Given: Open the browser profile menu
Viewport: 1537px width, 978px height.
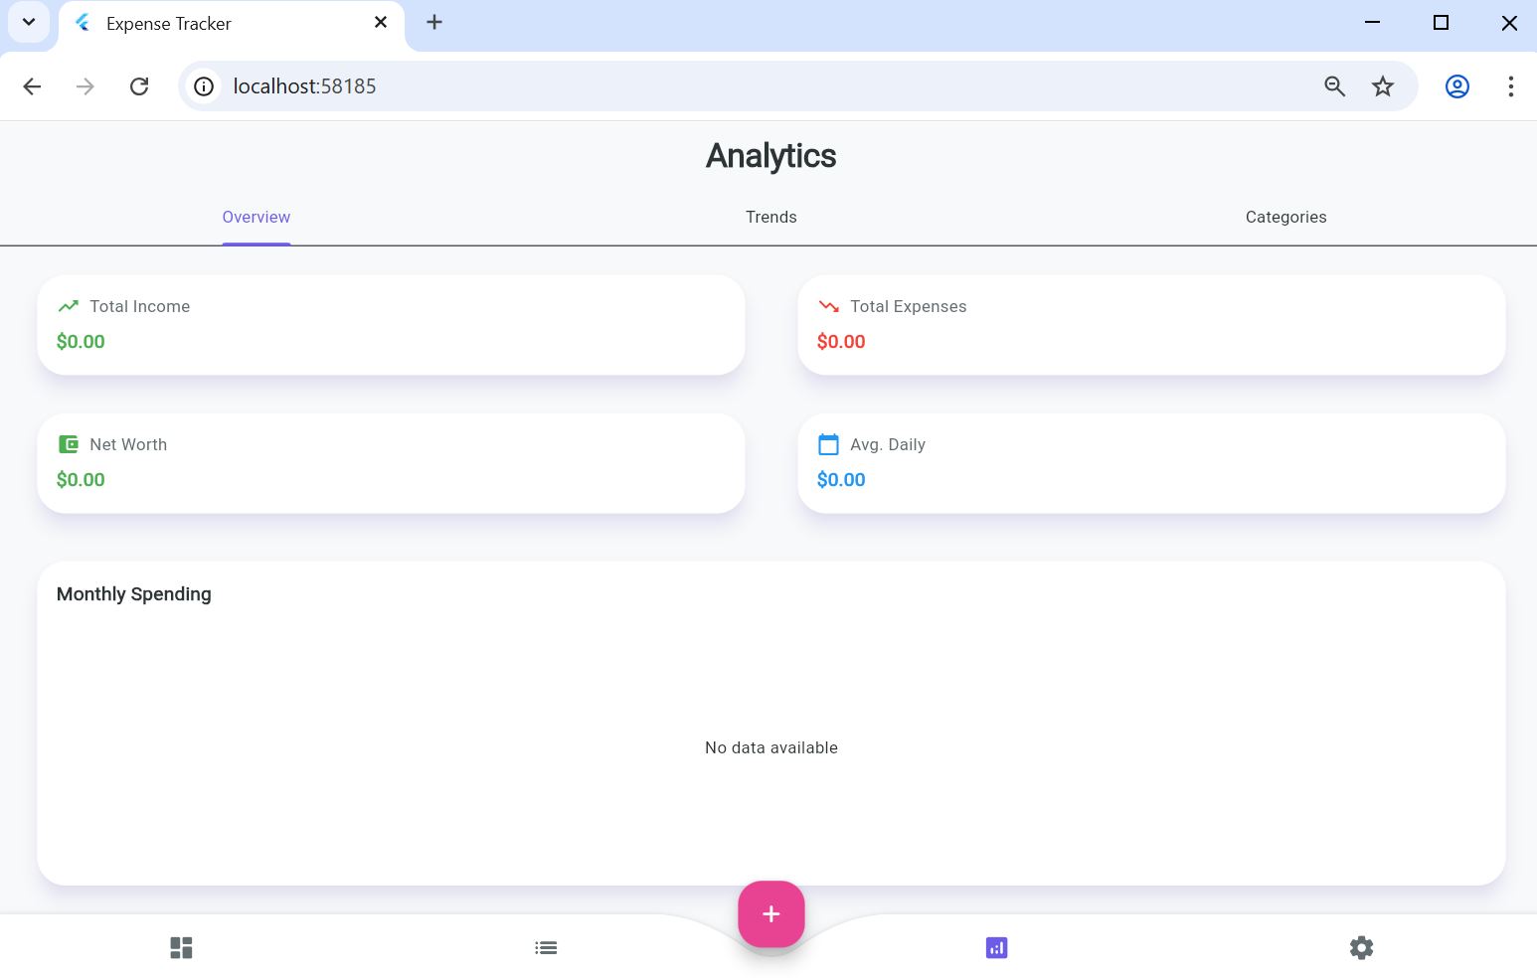Looking at the screenshot, I should (x=1456, y=86).
